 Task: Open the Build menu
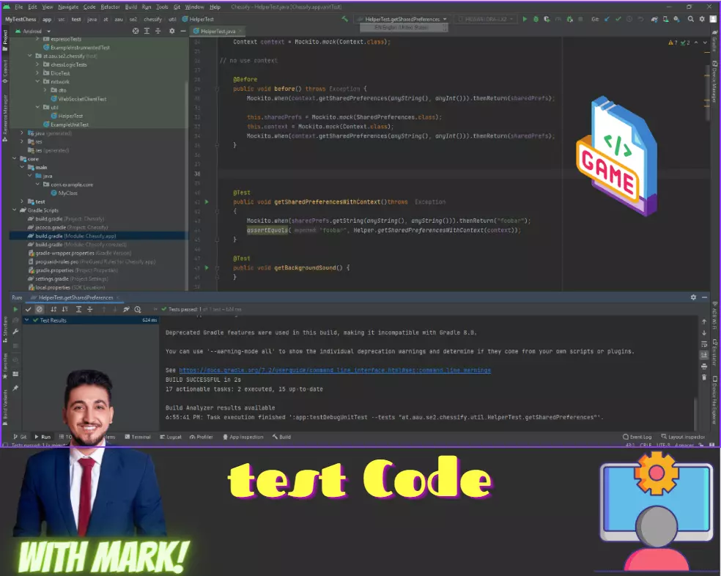pos(131,7)
